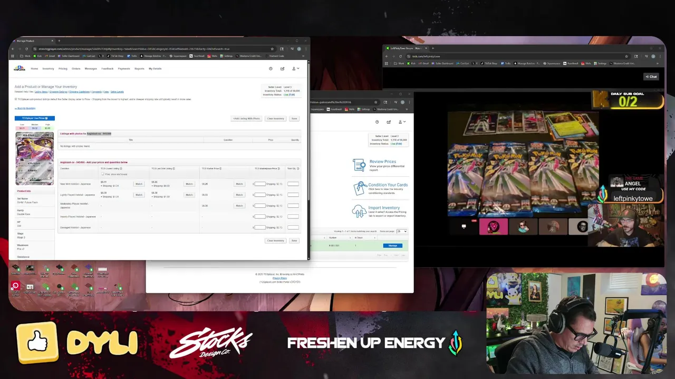
Task: Open new tab next to Manage Product tab
Action: (x=59, y=41)
